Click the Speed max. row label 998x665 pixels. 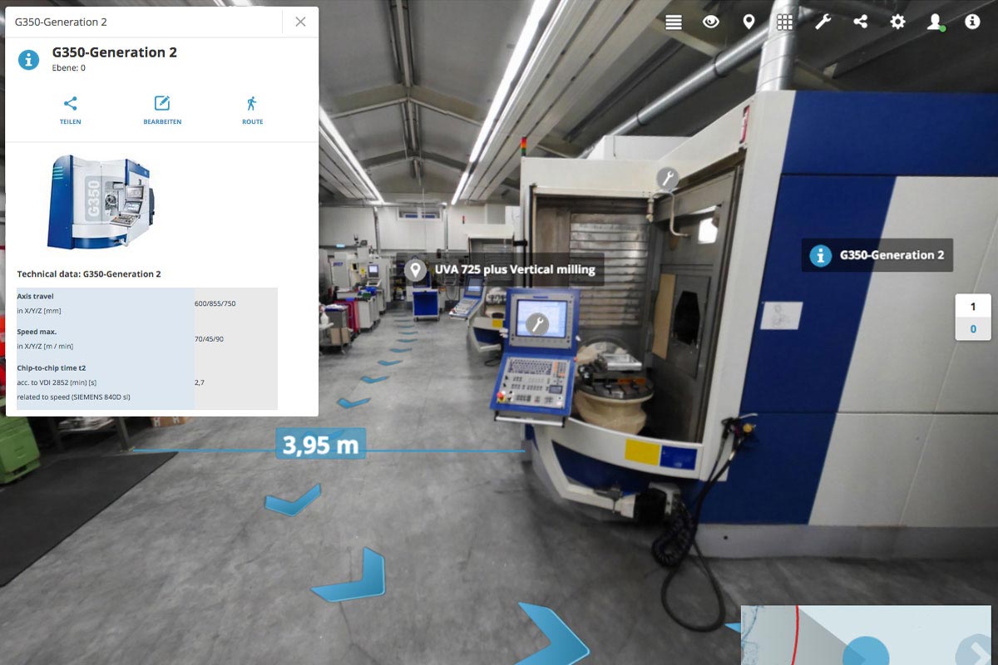pyautogui.click(x=37, y=332)
